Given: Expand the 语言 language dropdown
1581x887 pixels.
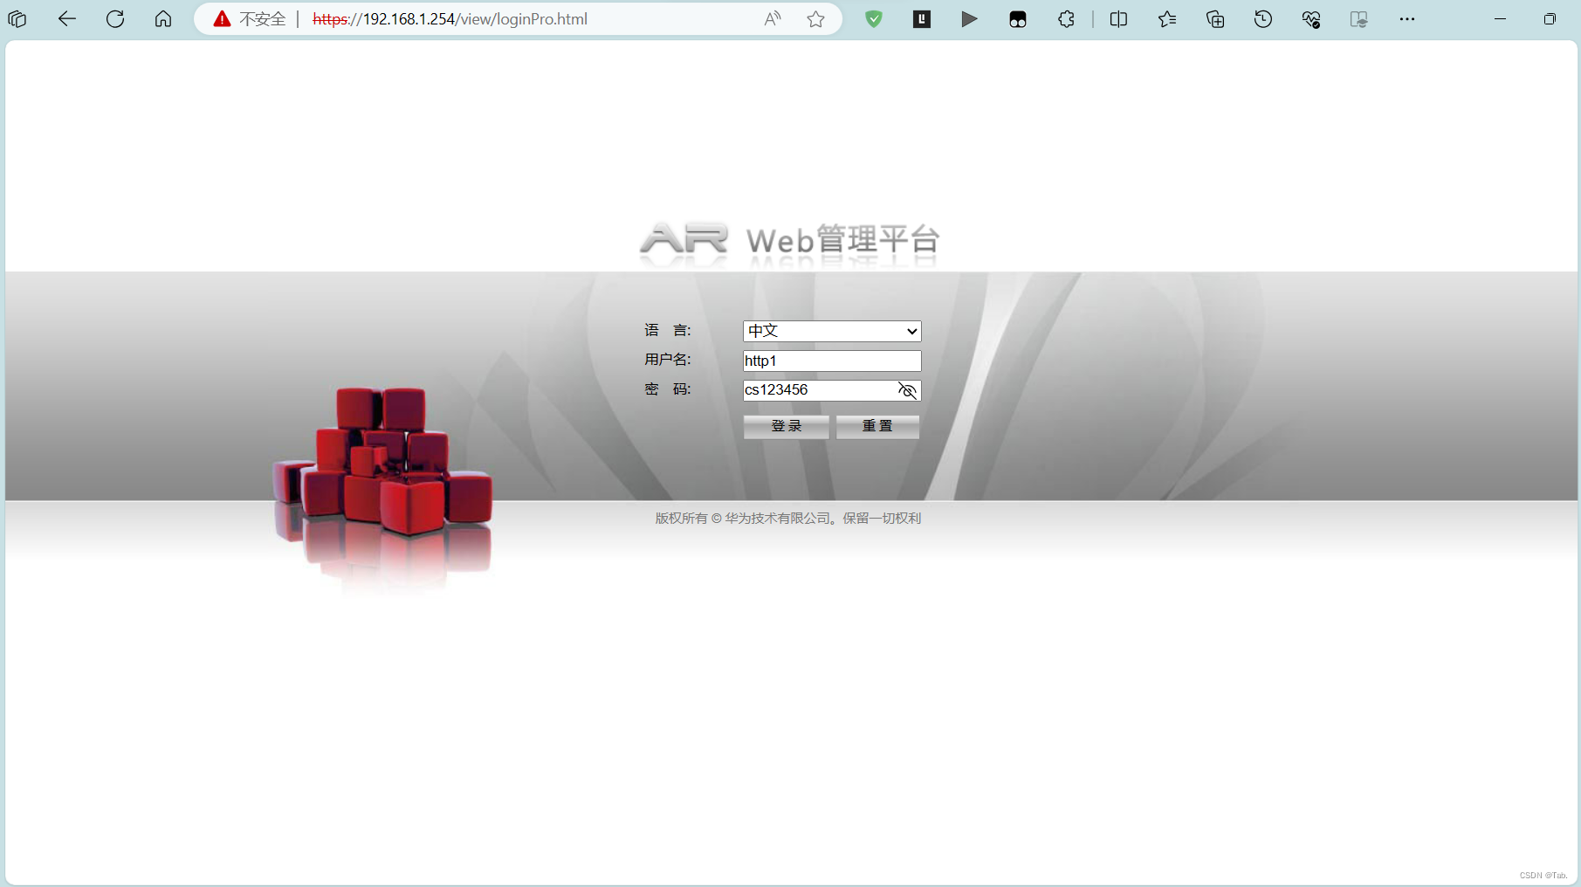Looking at the screenshot, I should click(x=832, y=331).
